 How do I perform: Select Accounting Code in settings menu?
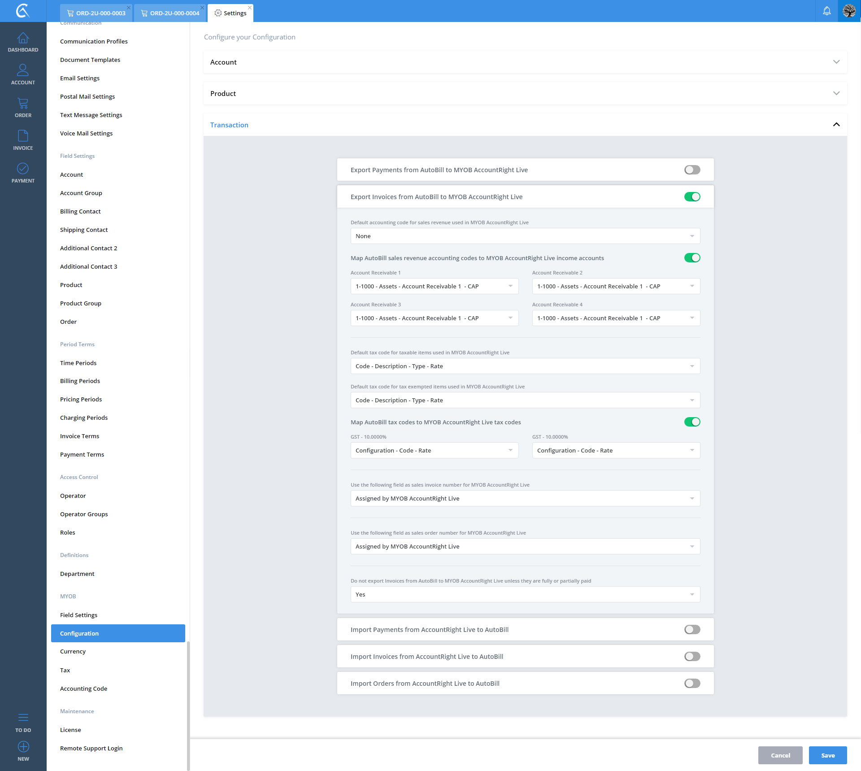[84, 688]
